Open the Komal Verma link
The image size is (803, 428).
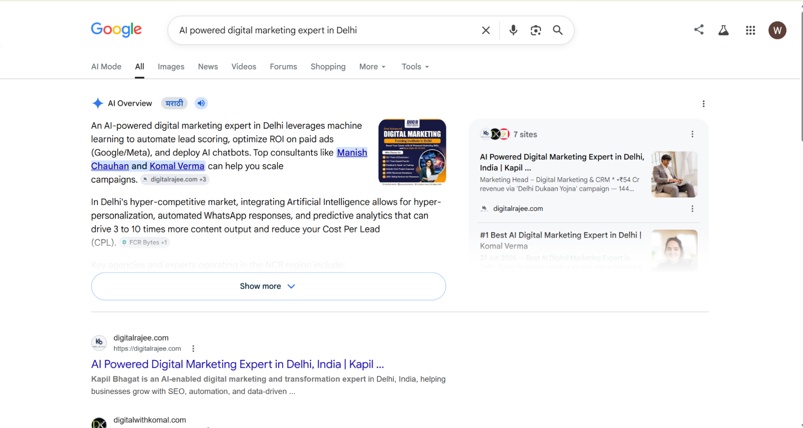[177, 166]
